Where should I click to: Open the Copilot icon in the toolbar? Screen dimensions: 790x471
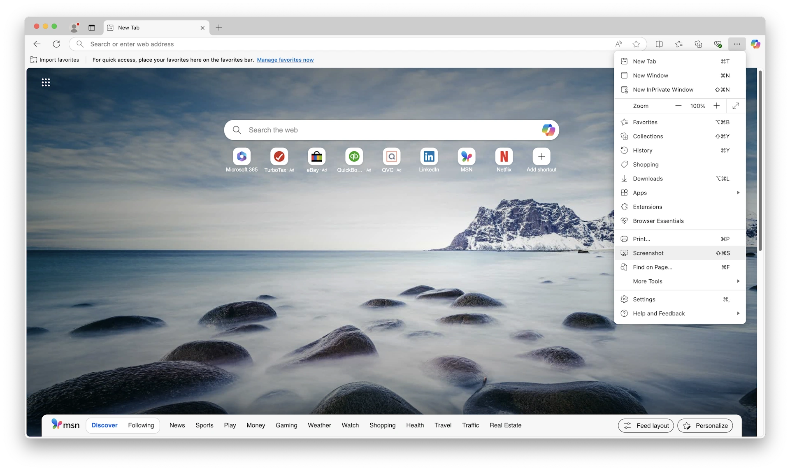756,44
